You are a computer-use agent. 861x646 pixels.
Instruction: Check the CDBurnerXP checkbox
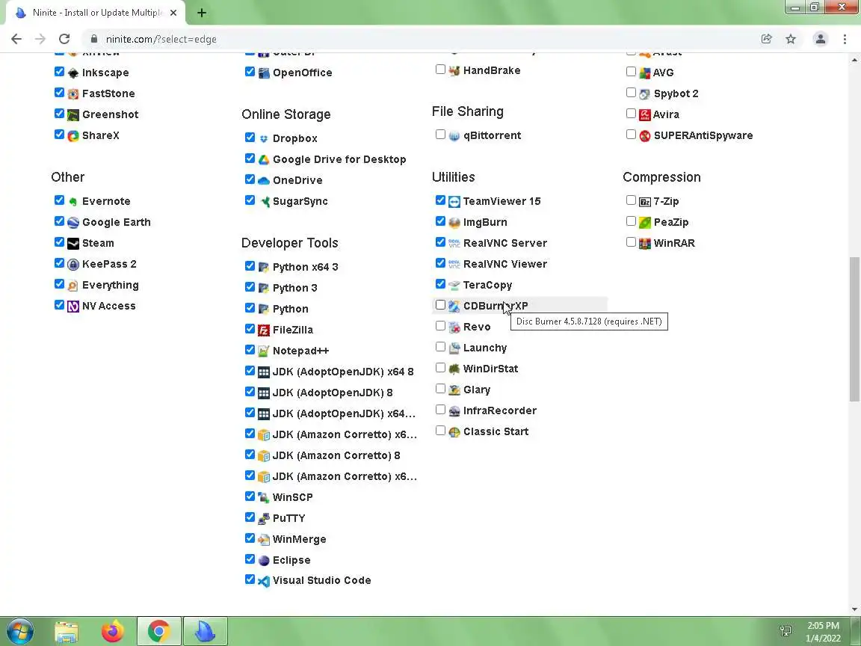coord(440,305)
